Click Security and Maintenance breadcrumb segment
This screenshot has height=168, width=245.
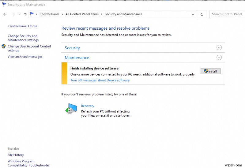(x=123, y=14)
